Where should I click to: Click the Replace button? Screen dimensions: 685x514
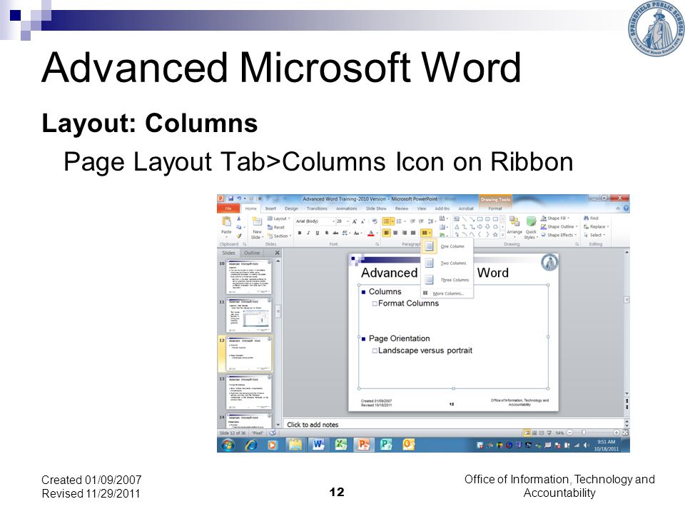coord(597,226)
